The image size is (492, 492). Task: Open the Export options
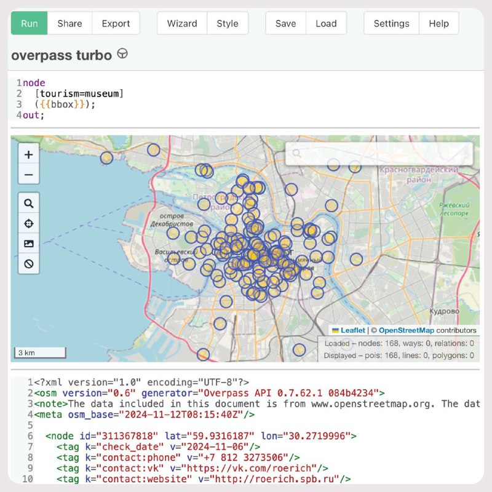point(116,23)
